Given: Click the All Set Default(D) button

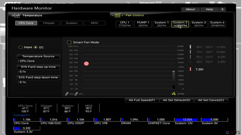Looking at the screenshot, I should pyautogui.click(x=177, y=100).
